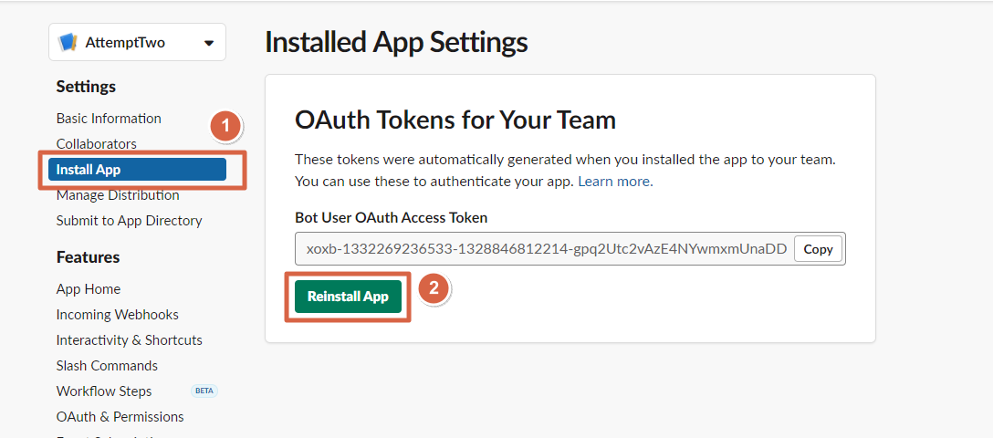This screenshot has height=438, width=993.
Task: Go to Interactivity & Shortcuts
Action: (129, 340)
